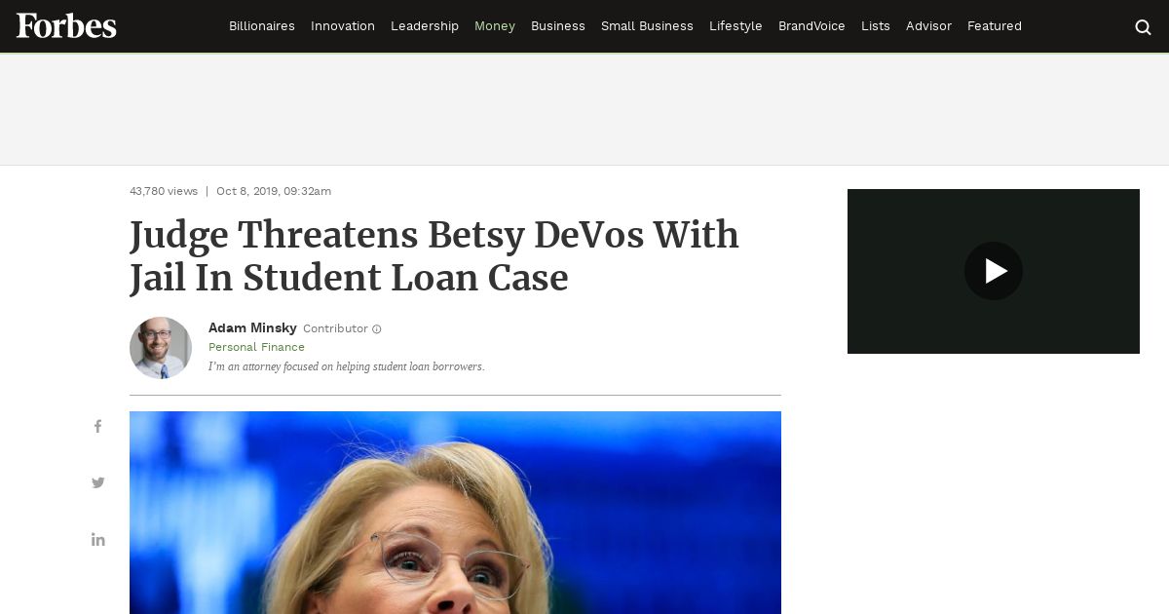Visit the Advisor section
Screen dimensions: 1169x614
click(x=928, y=26)
